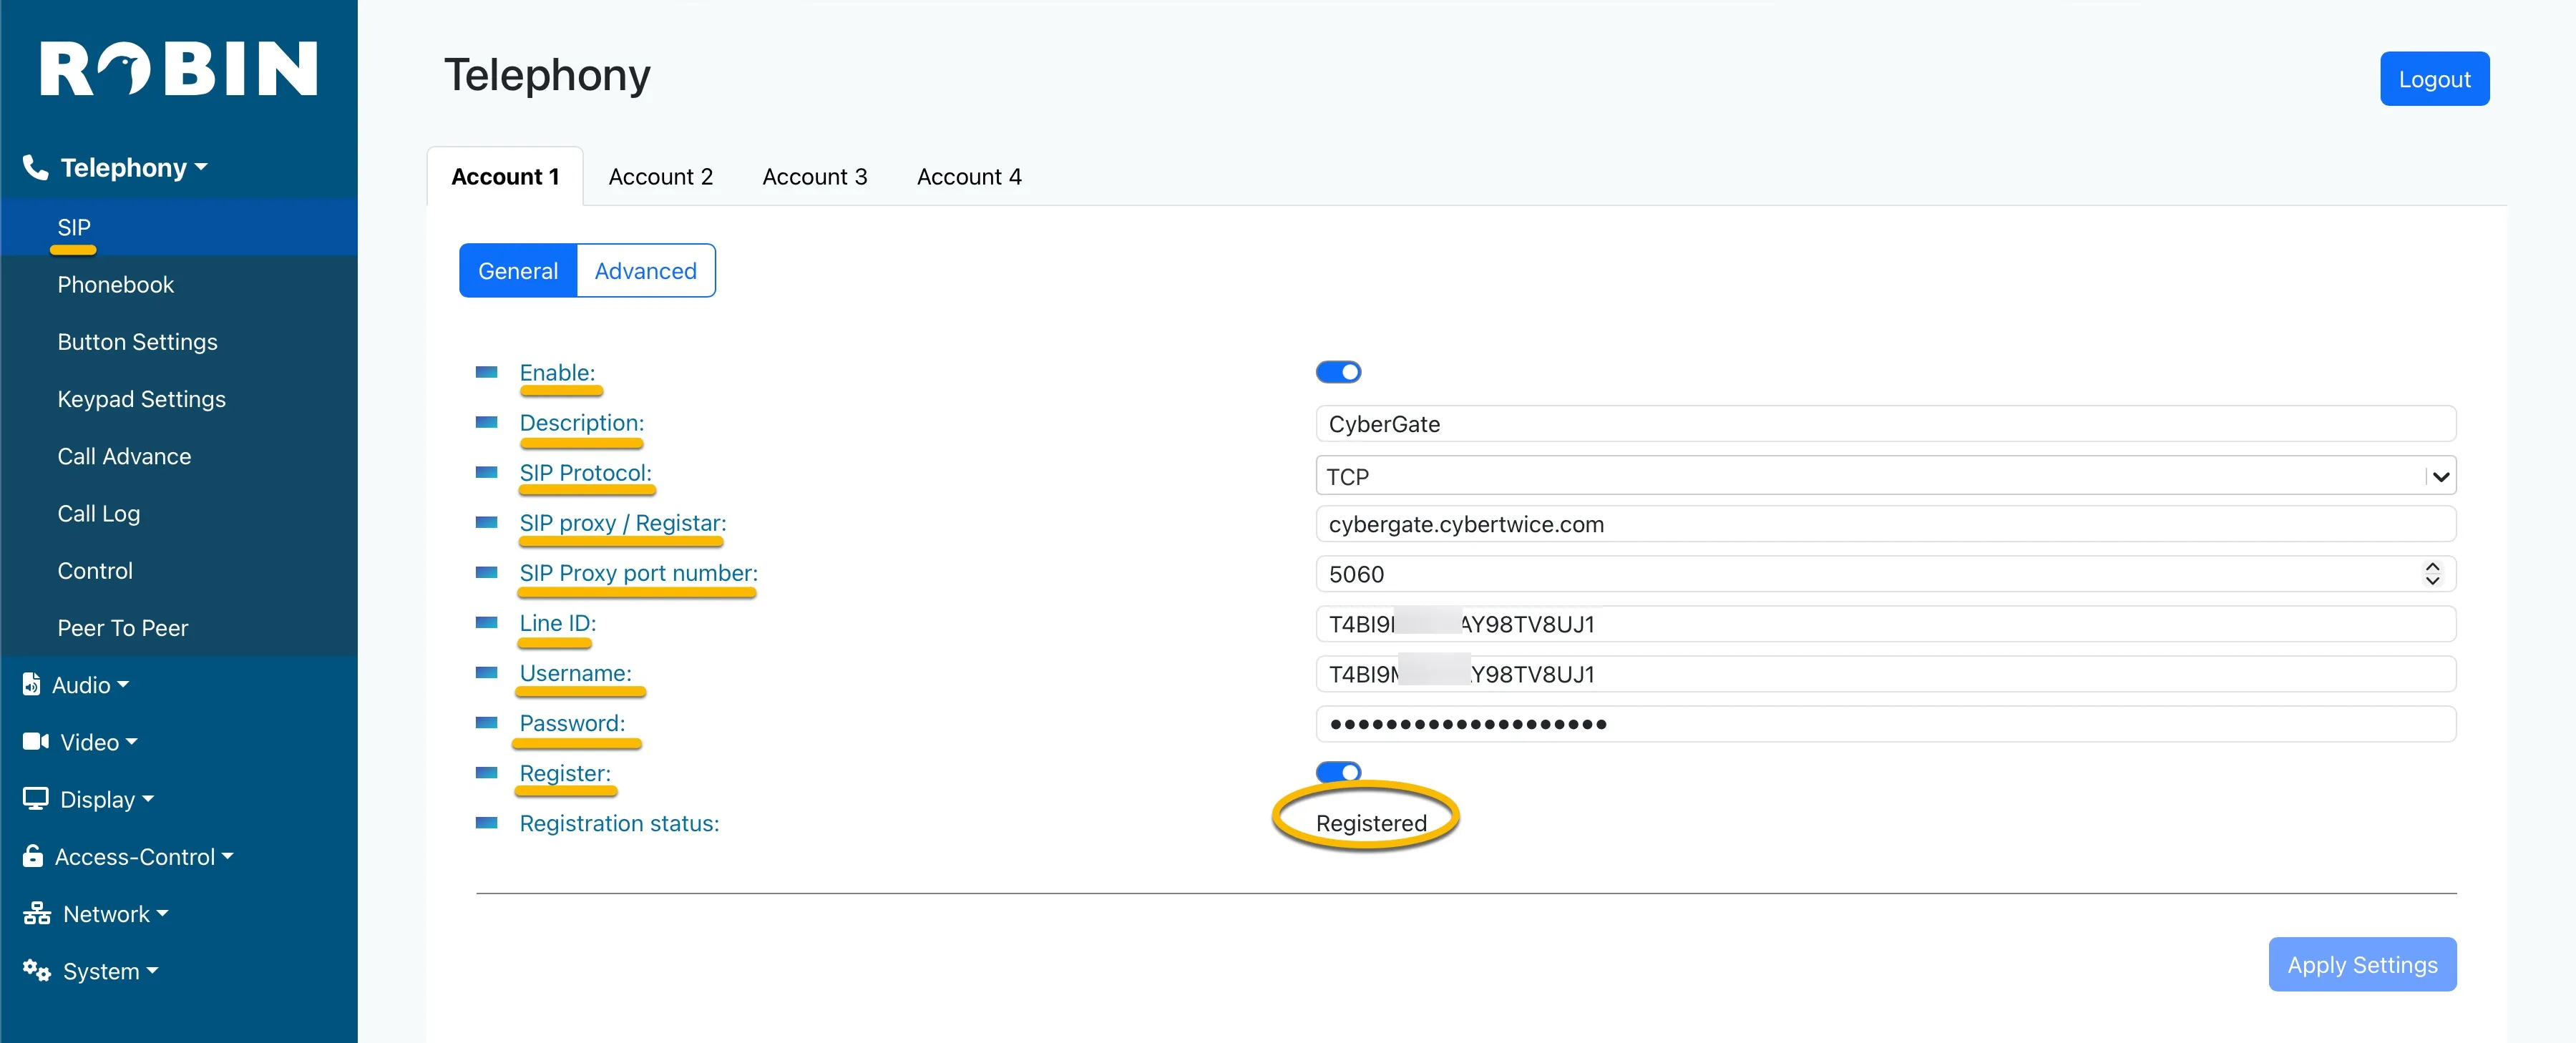The image size is (2576, 1043).
Task: Click the Network topology icon in sidebar
Action: click(x=37, y=913)
